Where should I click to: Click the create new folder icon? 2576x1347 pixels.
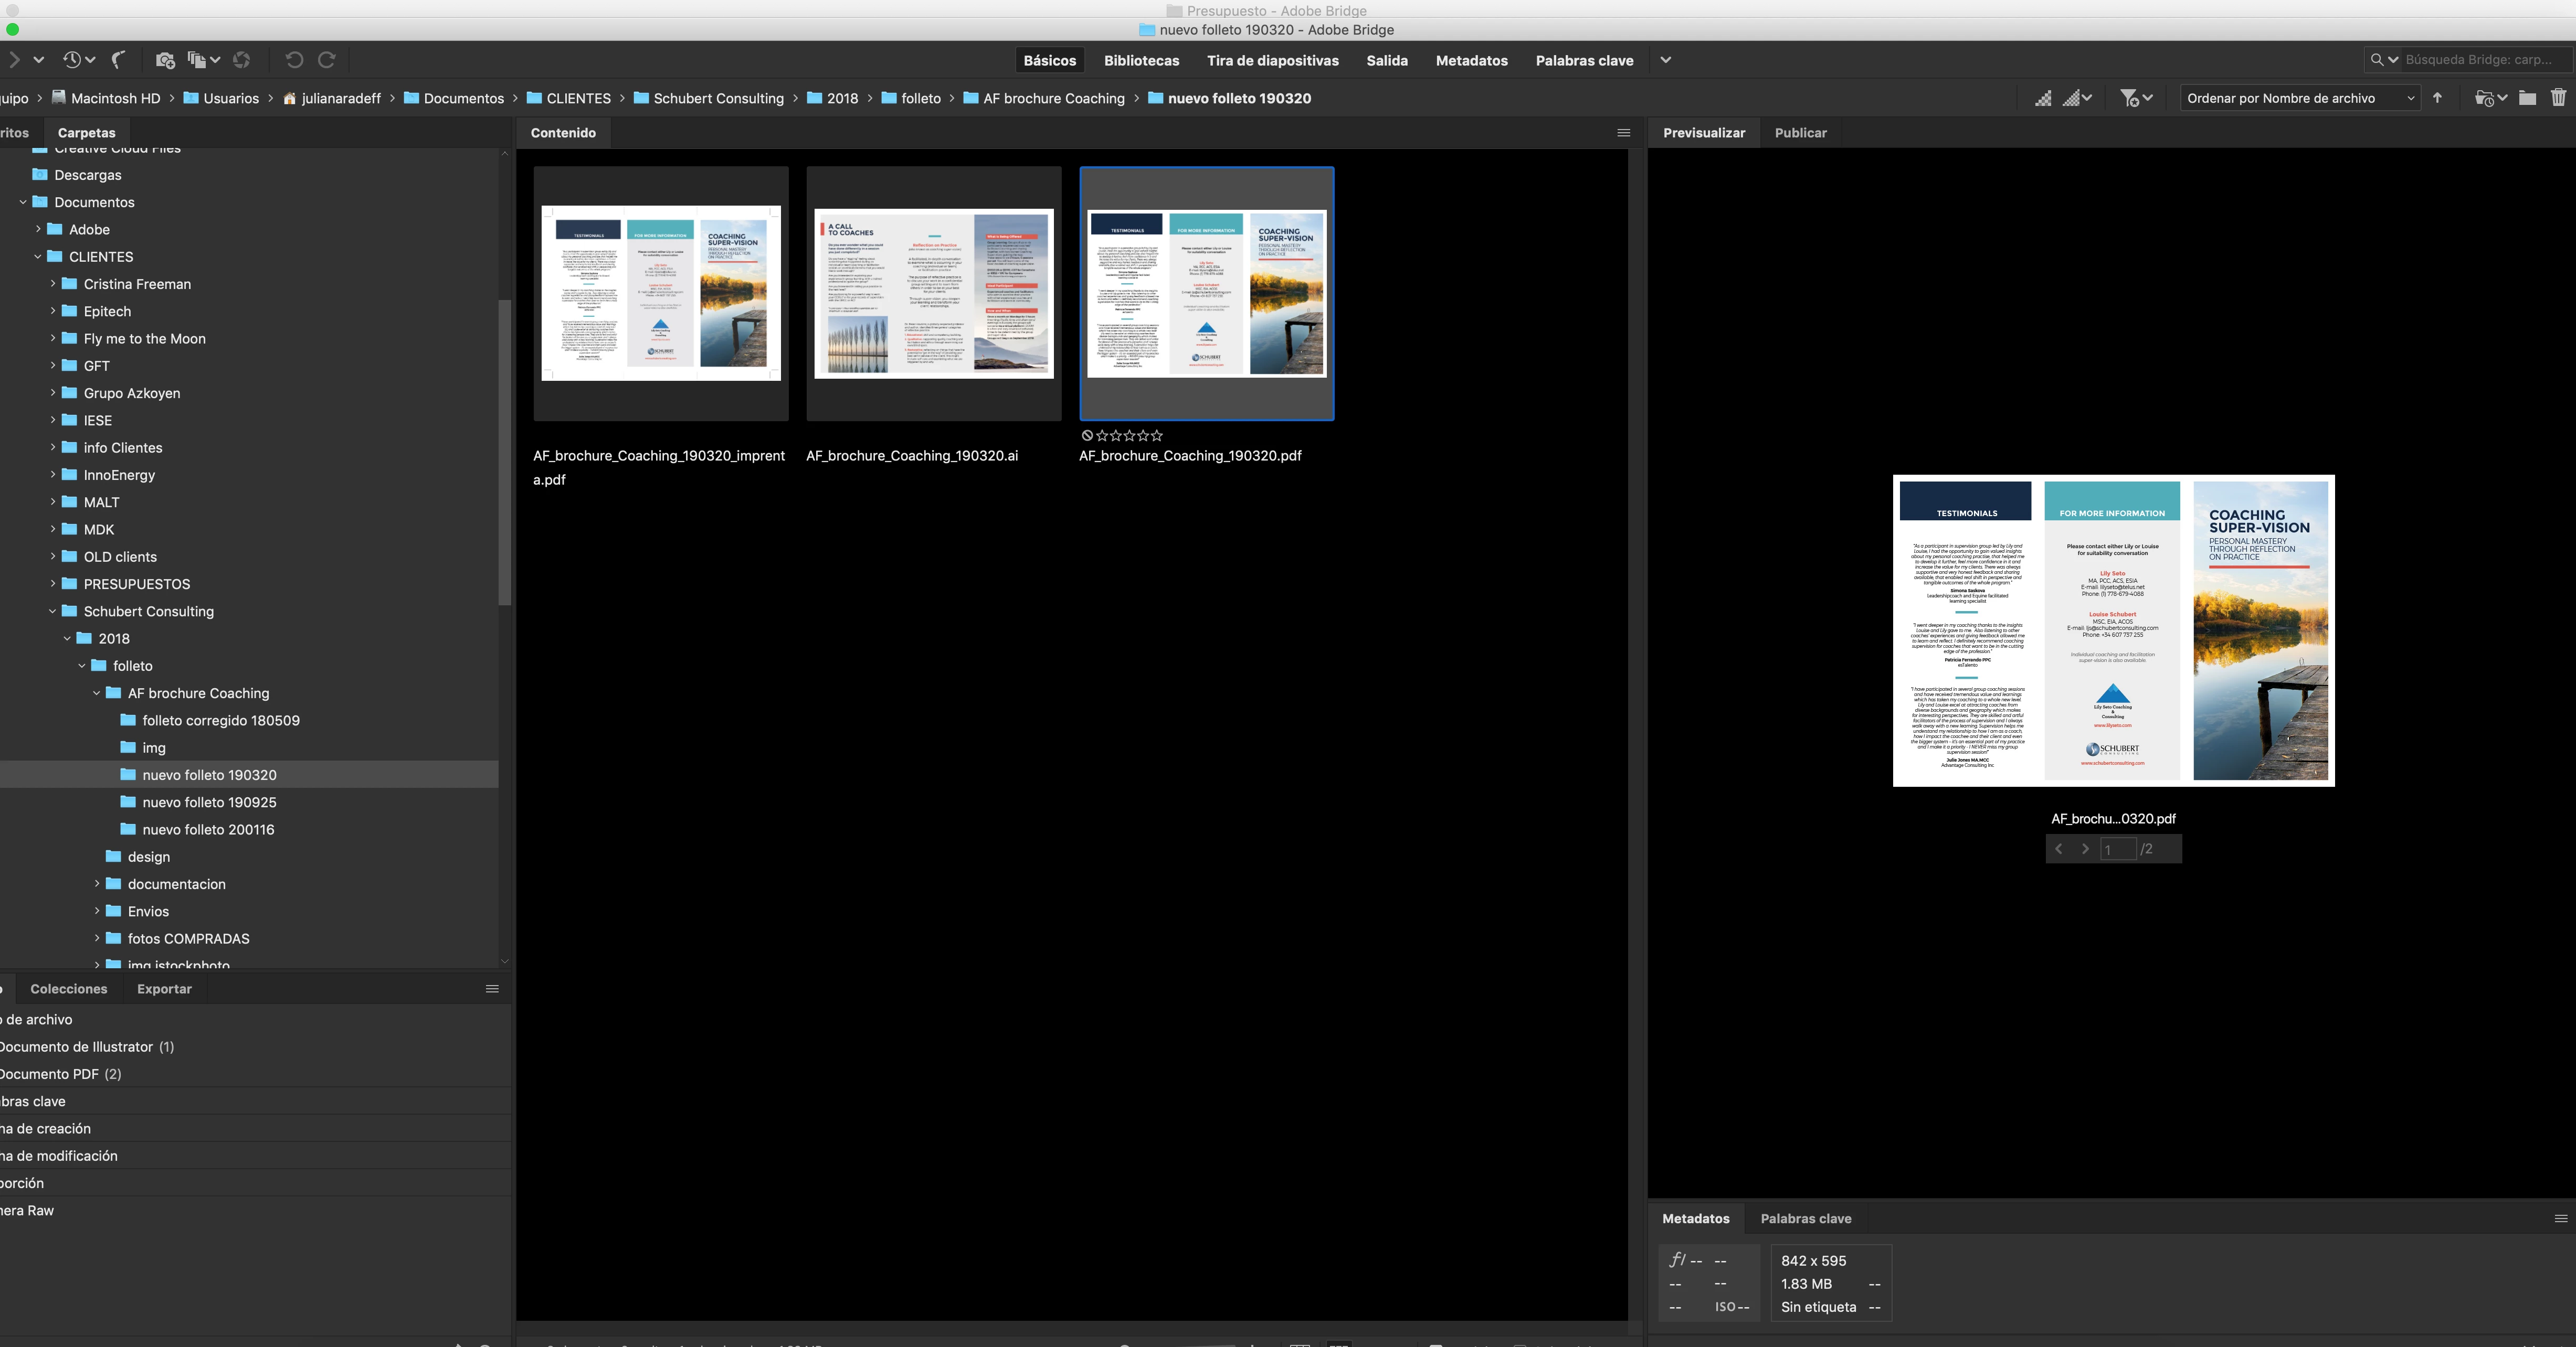point(2527,98)
